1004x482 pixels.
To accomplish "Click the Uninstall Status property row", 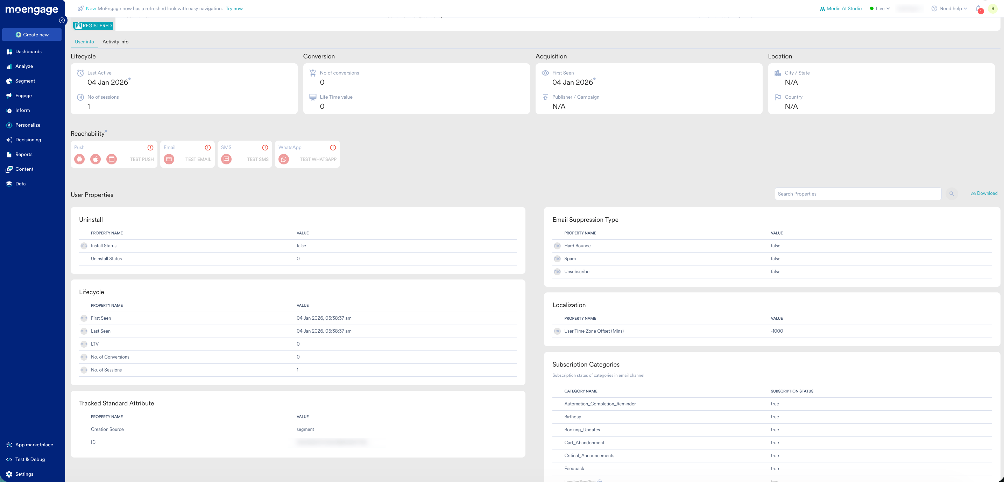I will [298, 259].
